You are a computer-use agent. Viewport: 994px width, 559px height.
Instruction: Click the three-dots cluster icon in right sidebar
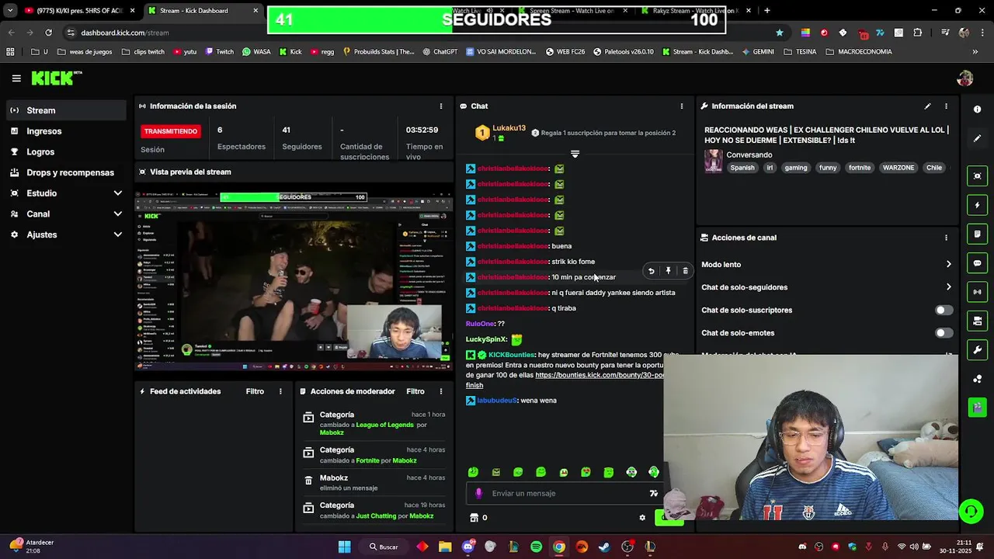click(x=978, y=379)
